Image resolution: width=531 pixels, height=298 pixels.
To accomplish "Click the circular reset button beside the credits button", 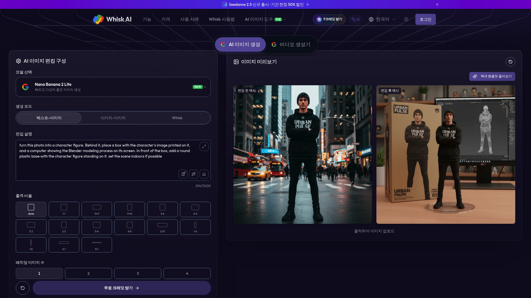I will coord(23,288).
